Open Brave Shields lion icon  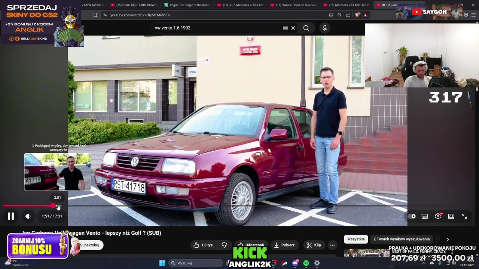tap(357, 15)
